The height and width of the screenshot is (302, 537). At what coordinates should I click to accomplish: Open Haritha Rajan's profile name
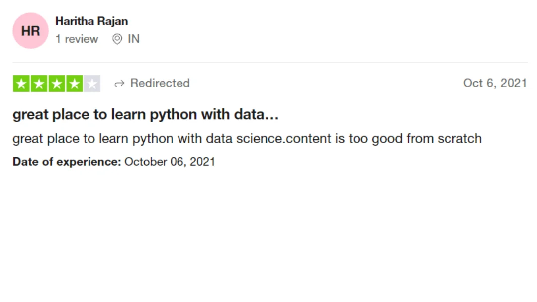[x=91, y=21]
